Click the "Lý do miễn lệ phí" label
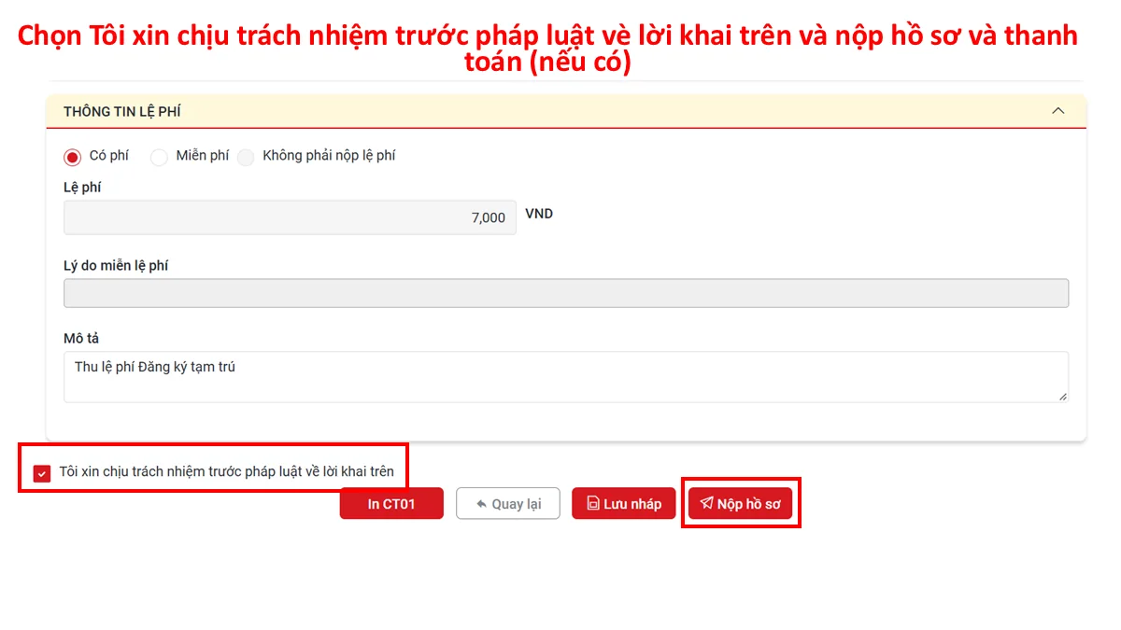This screenshot has width=1121, height=630. tap(116, 266)
